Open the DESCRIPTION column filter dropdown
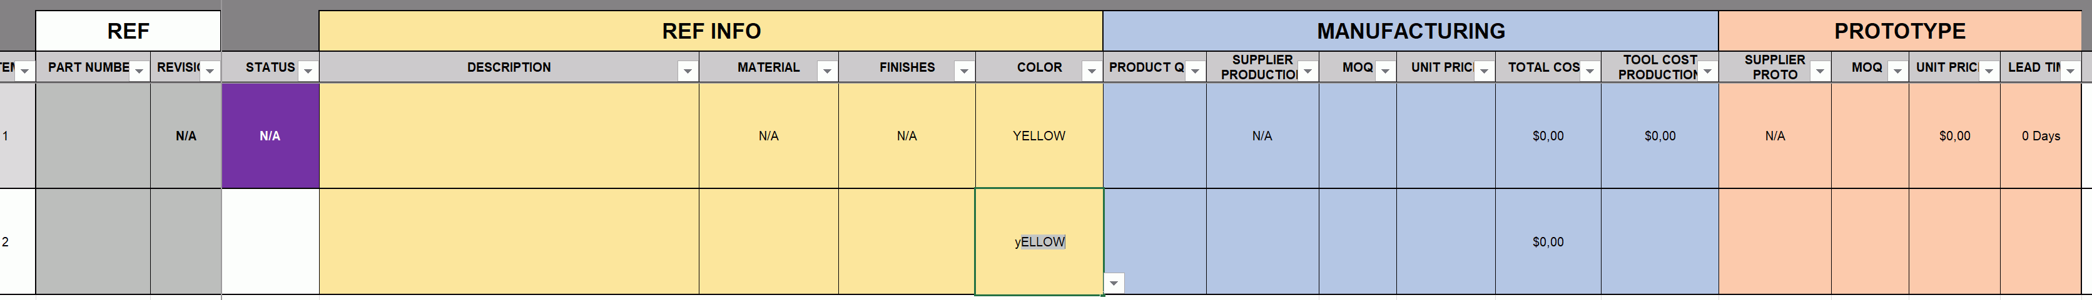This screenshot has height=300, width=2092. (687, 72)
